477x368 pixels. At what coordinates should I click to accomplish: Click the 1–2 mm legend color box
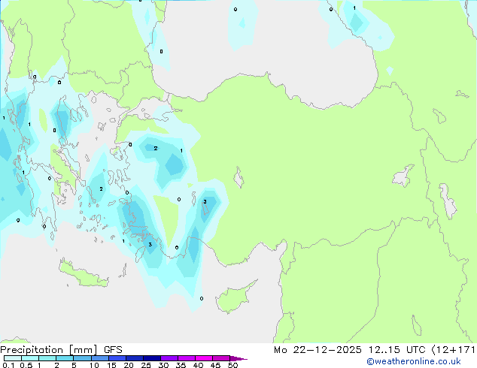(47, 358)
